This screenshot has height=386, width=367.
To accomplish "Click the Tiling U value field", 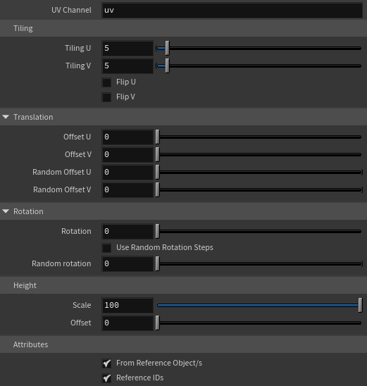I will 127,48.
